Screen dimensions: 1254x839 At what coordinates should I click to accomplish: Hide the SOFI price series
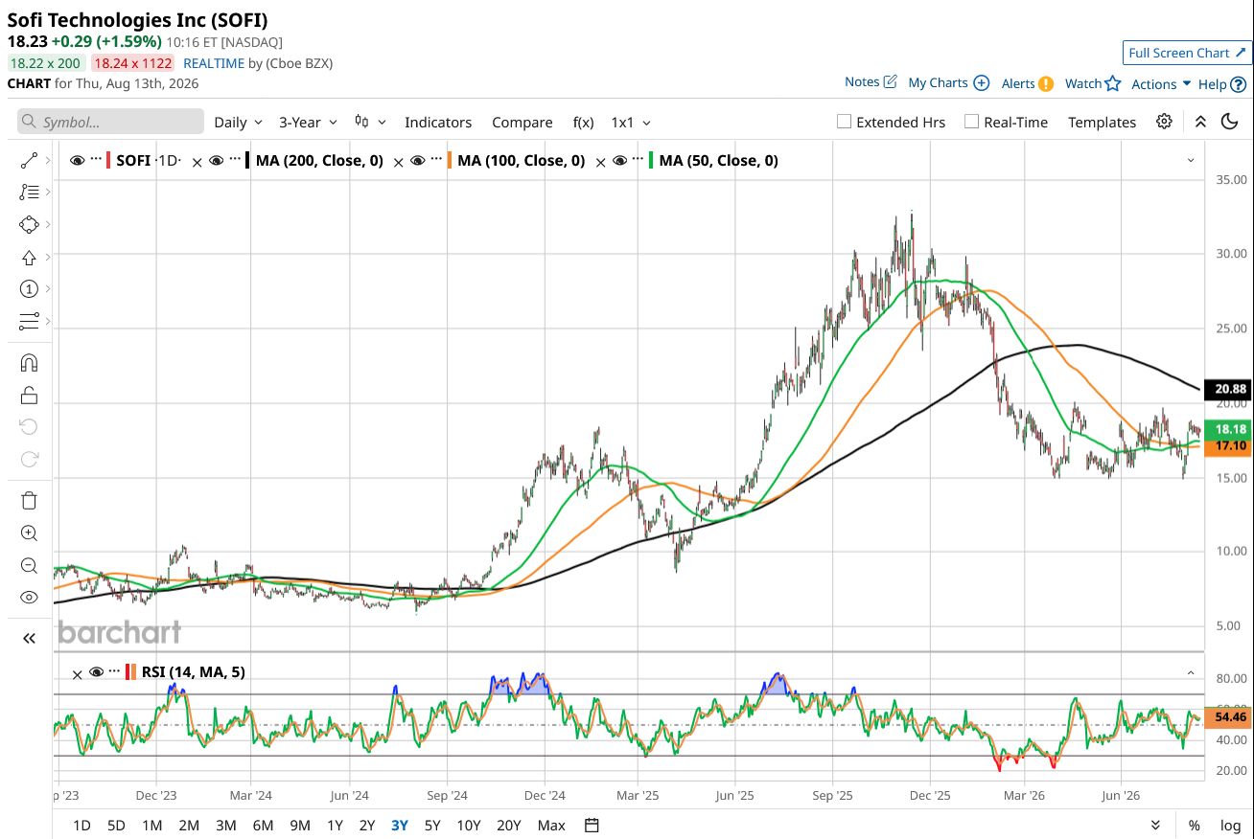coord(77,161)
